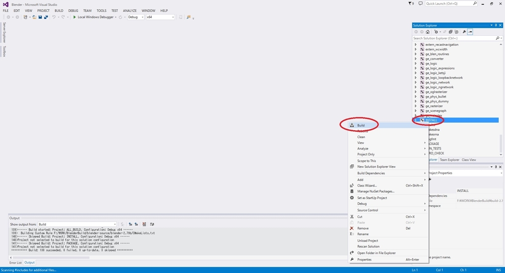Choose Class Wizard from the context menu
505x273 pixels.
coord(388,185)
